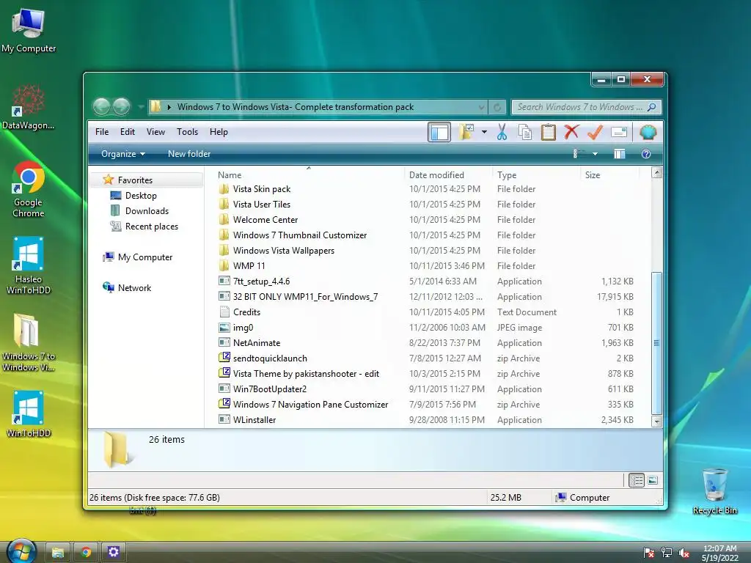Viewport: 751px width, 563px height.
Task: Select Recent places in navigation pane
Action: click(x=152, y=226)
